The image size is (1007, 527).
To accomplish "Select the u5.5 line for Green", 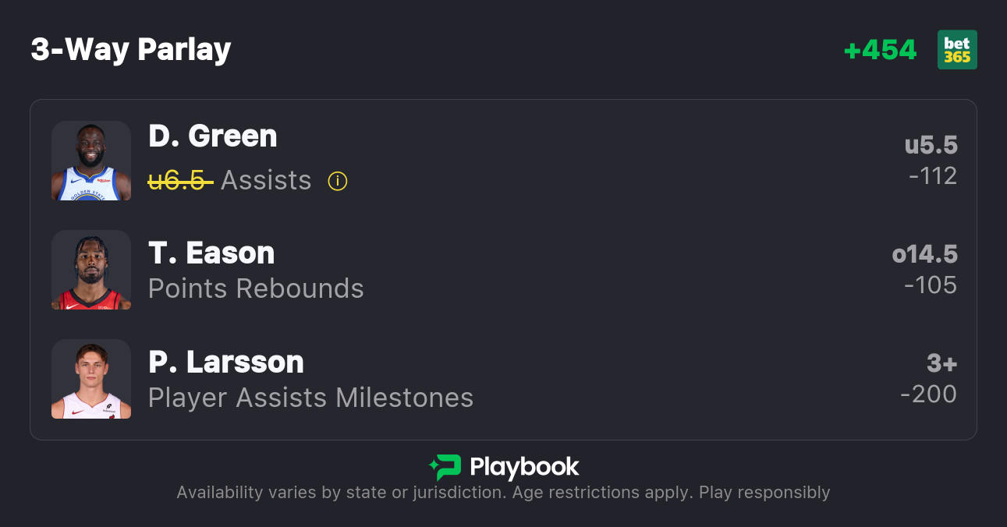I will [931, 145].
